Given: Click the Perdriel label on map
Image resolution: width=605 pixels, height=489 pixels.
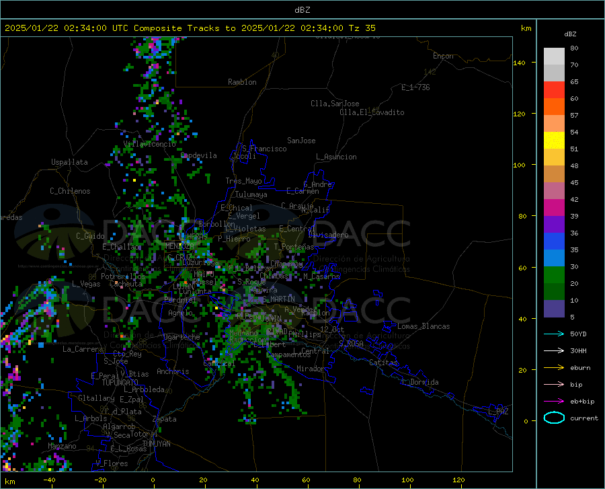Looking at the screenshot, I should 180,299.
